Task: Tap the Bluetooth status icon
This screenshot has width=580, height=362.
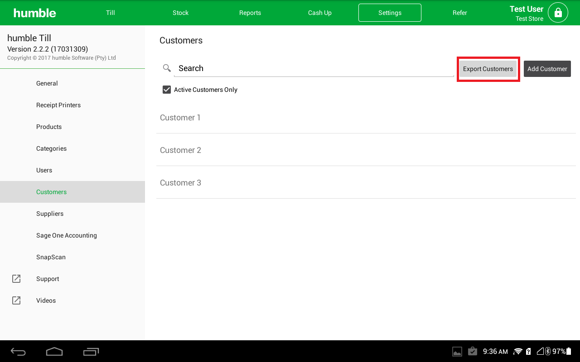Action: click(x=548, y=352)
